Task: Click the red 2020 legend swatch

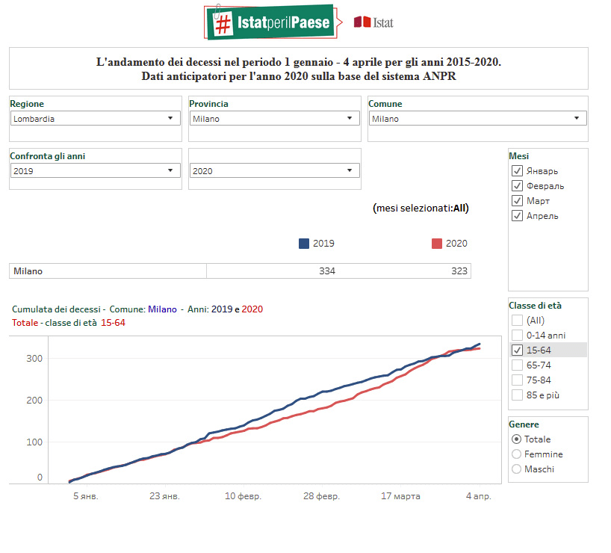Action: coord(437,244)
